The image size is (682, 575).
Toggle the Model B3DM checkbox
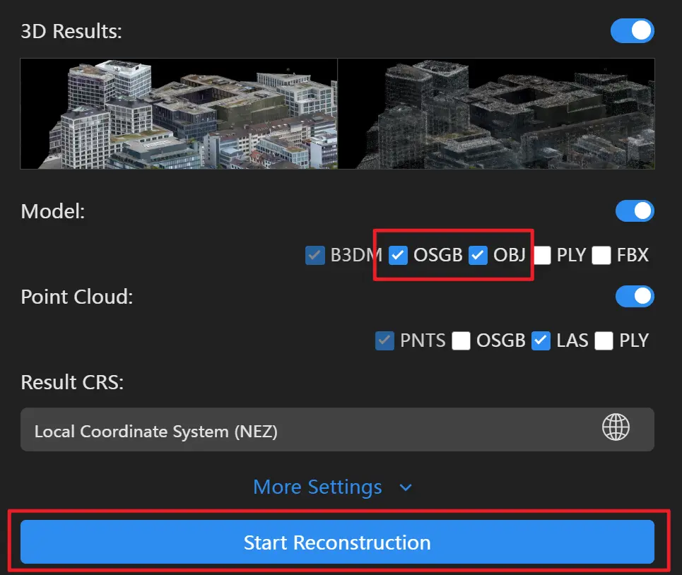[x=315, y=256]
